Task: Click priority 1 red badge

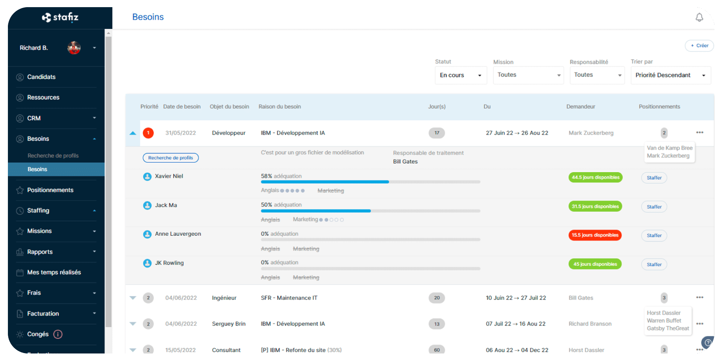Action: [x=148, y=133]
